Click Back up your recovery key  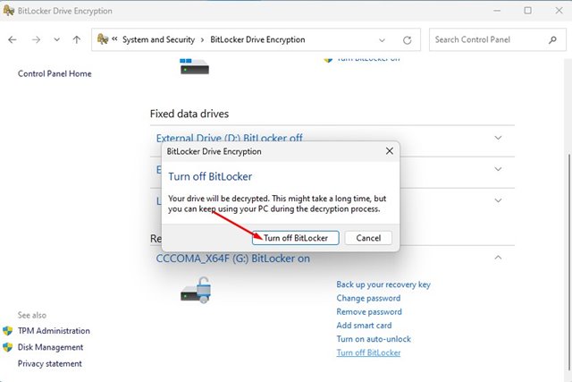tap(383, 284)
